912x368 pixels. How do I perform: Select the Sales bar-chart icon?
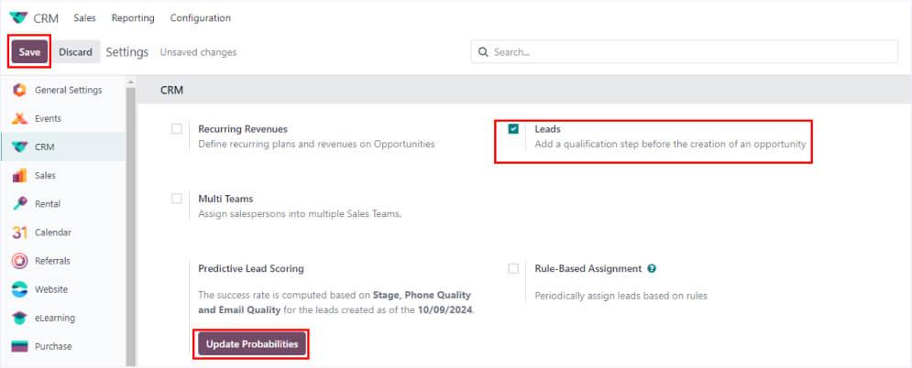[19, 175]
